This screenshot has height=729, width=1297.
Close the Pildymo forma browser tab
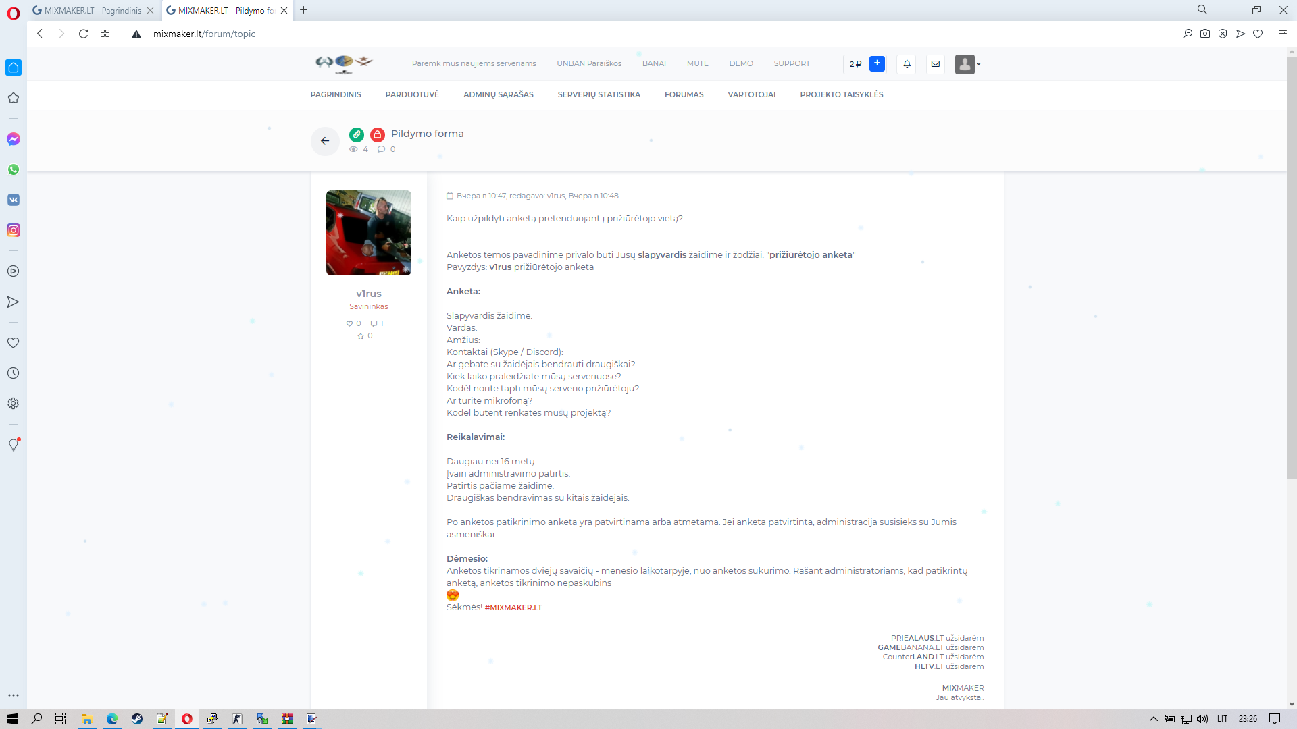[284, 11]
